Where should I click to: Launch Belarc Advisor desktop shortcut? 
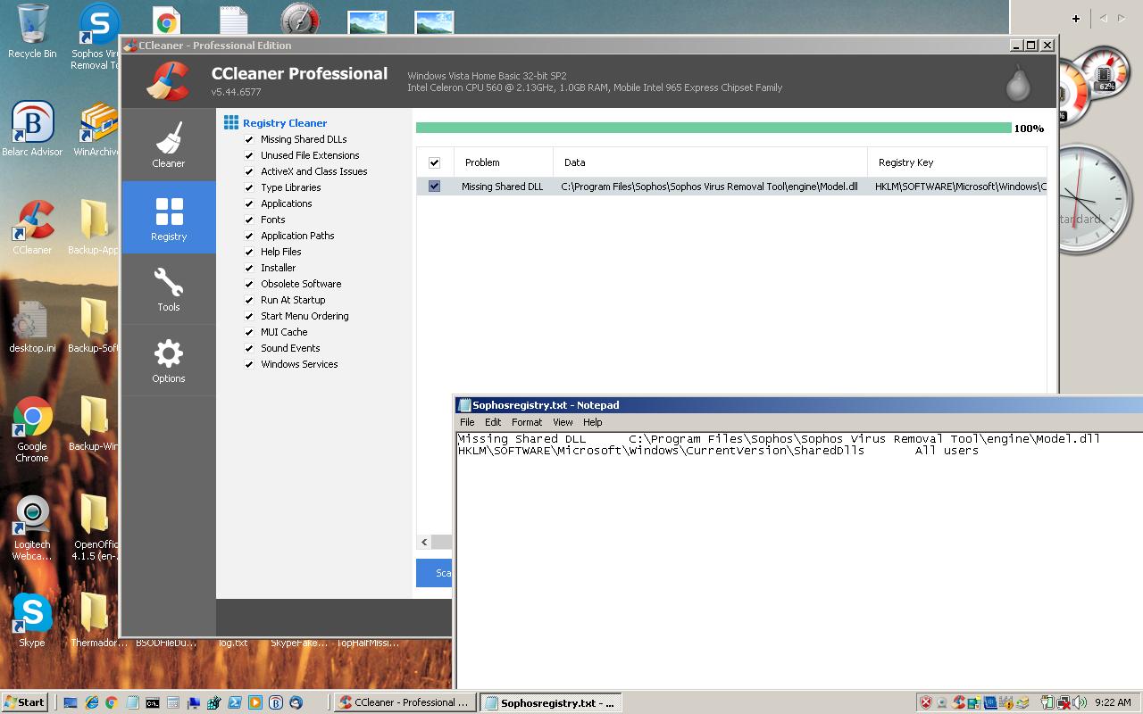pyautogui.click(x=32, y=129)
